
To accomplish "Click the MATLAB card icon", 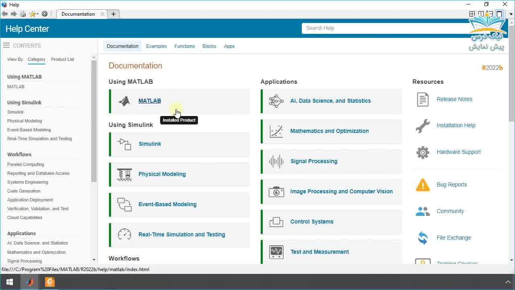I will pos(124,101).
